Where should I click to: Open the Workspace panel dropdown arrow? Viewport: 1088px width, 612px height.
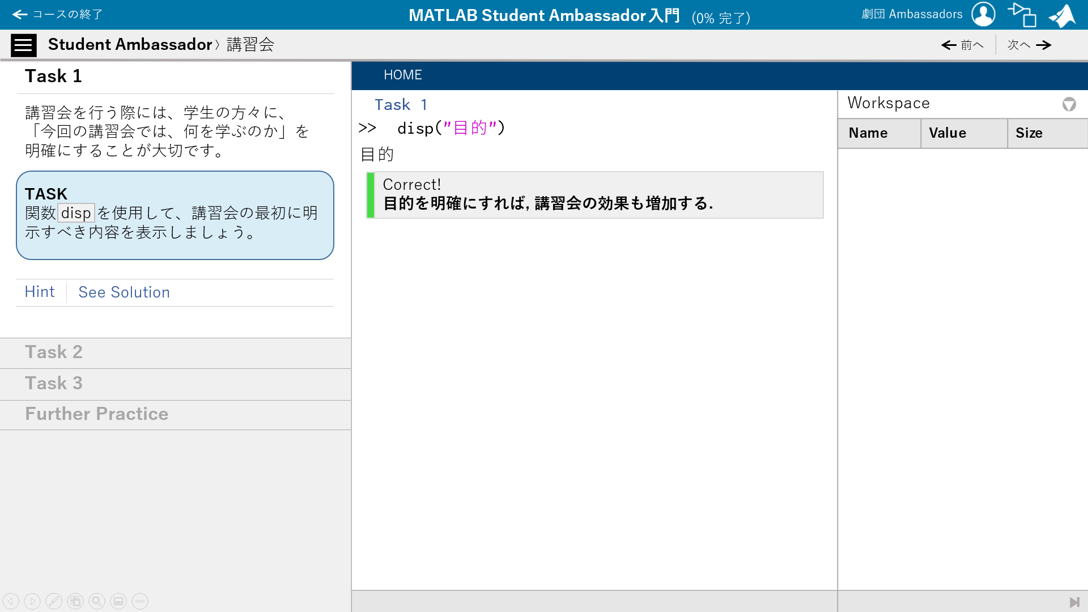(x=1069, y=104)
